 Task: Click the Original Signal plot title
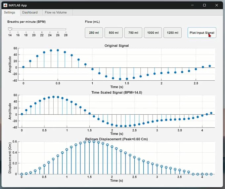click(x=116, y=46)
